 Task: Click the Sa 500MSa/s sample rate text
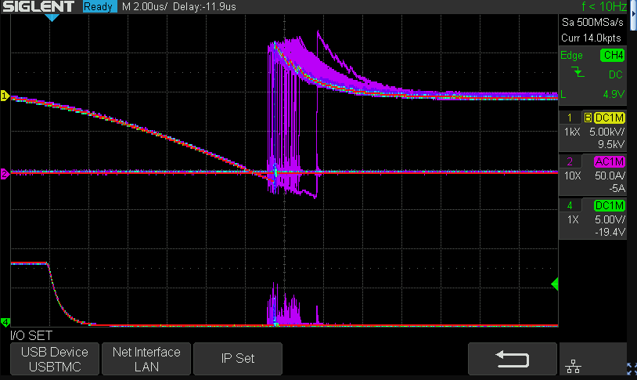pos(592,22)
